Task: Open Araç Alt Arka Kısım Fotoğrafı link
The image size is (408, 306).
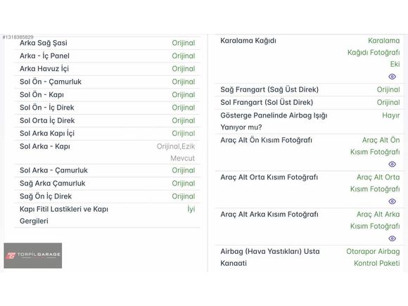Action: [375, 220]
